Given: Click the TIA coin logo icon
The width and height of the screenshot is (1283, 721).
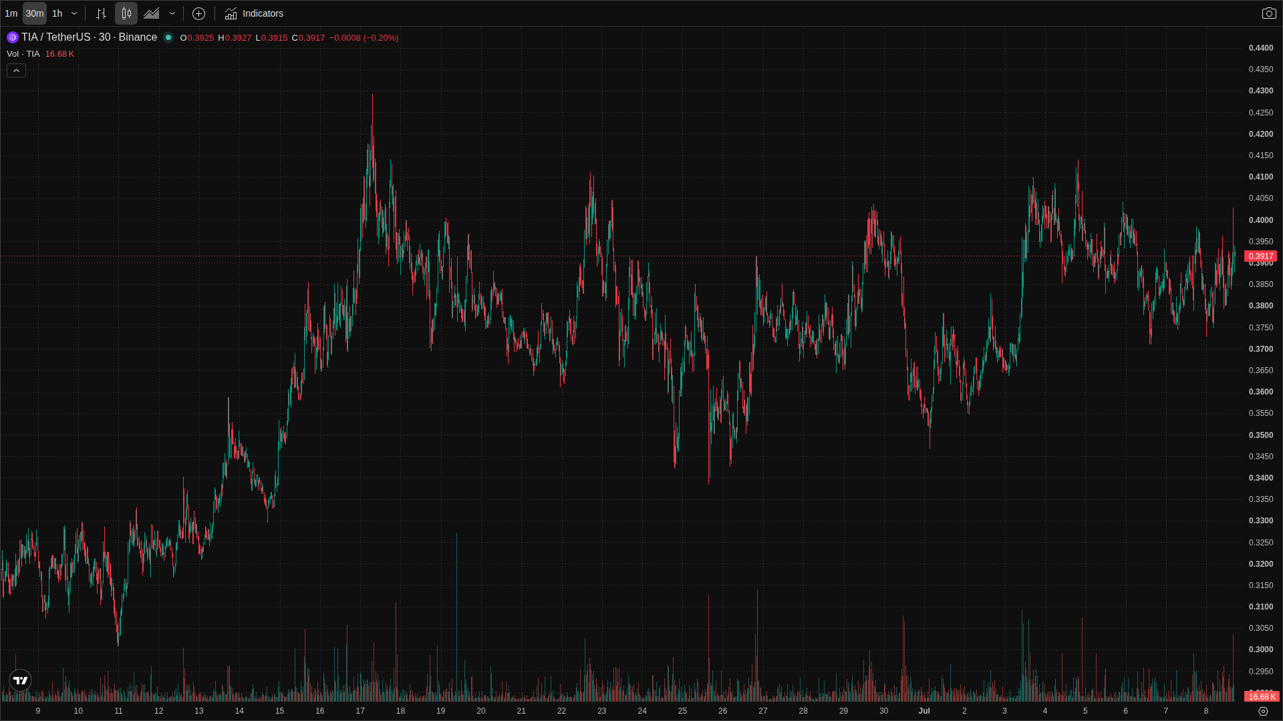Looking at the screenshot, I should pyautogui.click(x=12, y=37).
